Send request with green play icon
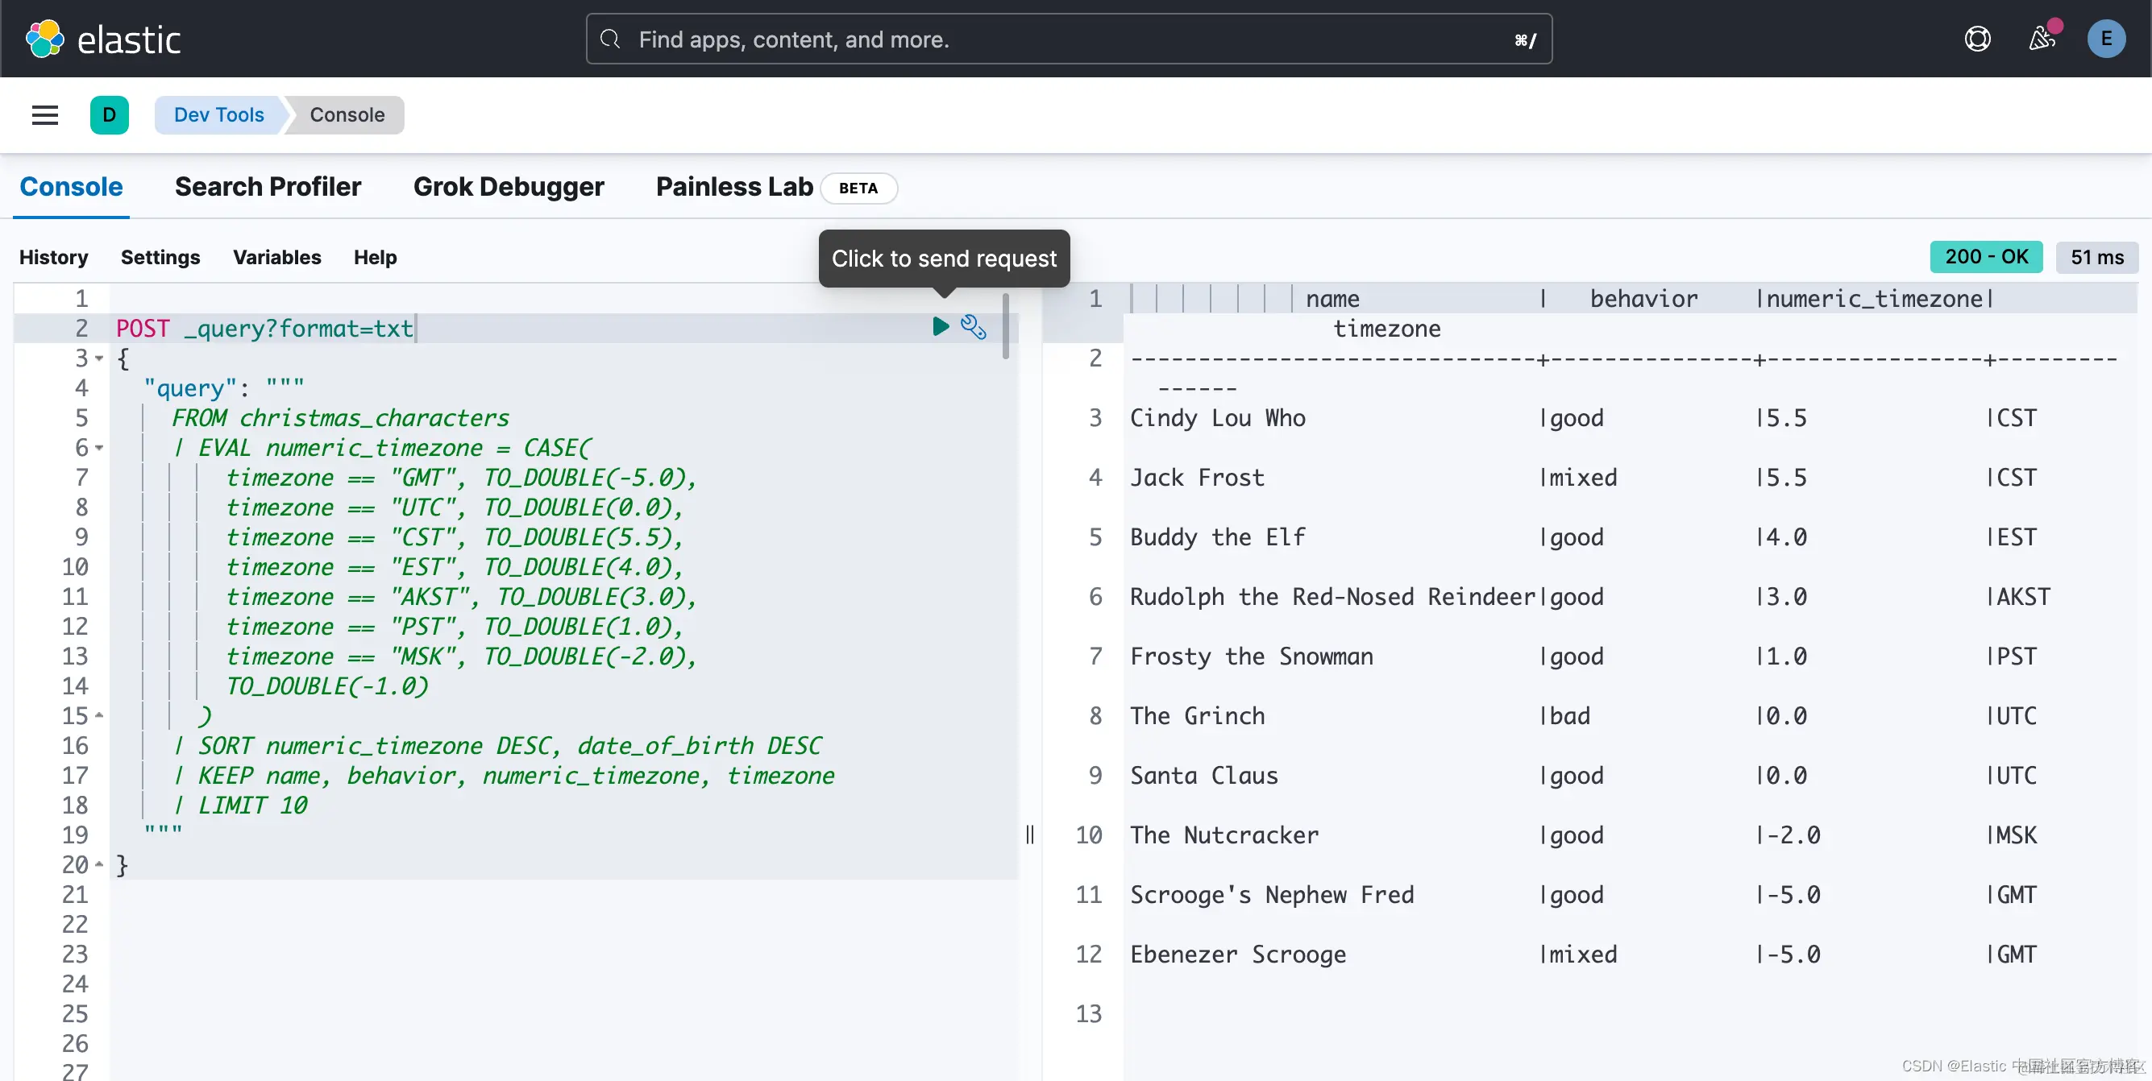The height and width of the screenshot is (1081, 2152). pos(941,326)
